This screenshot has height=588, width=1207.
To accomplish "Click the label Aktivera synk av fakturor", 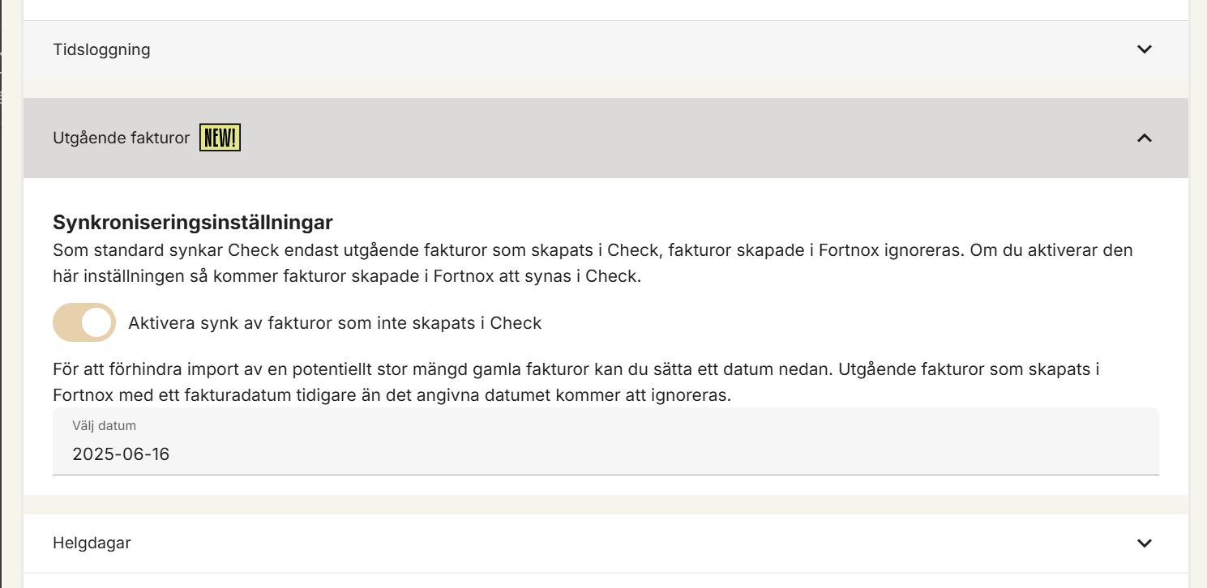I will pyautogui.click(x=335, y=323).
